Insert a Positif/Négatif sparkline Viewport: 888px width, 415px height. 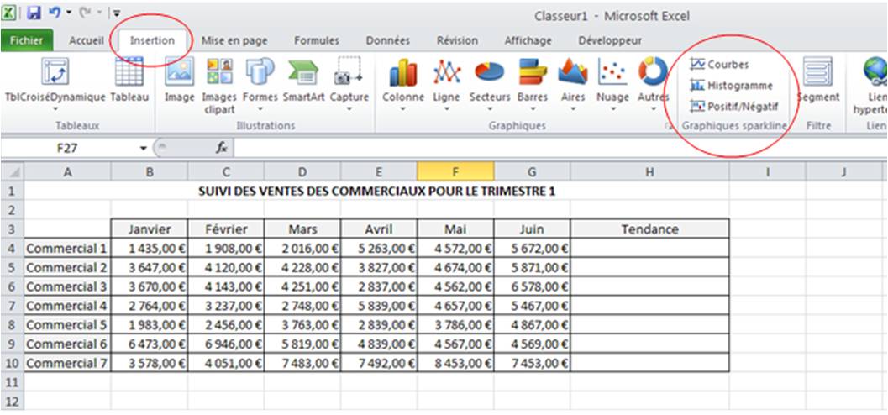(x=734, y=106)
